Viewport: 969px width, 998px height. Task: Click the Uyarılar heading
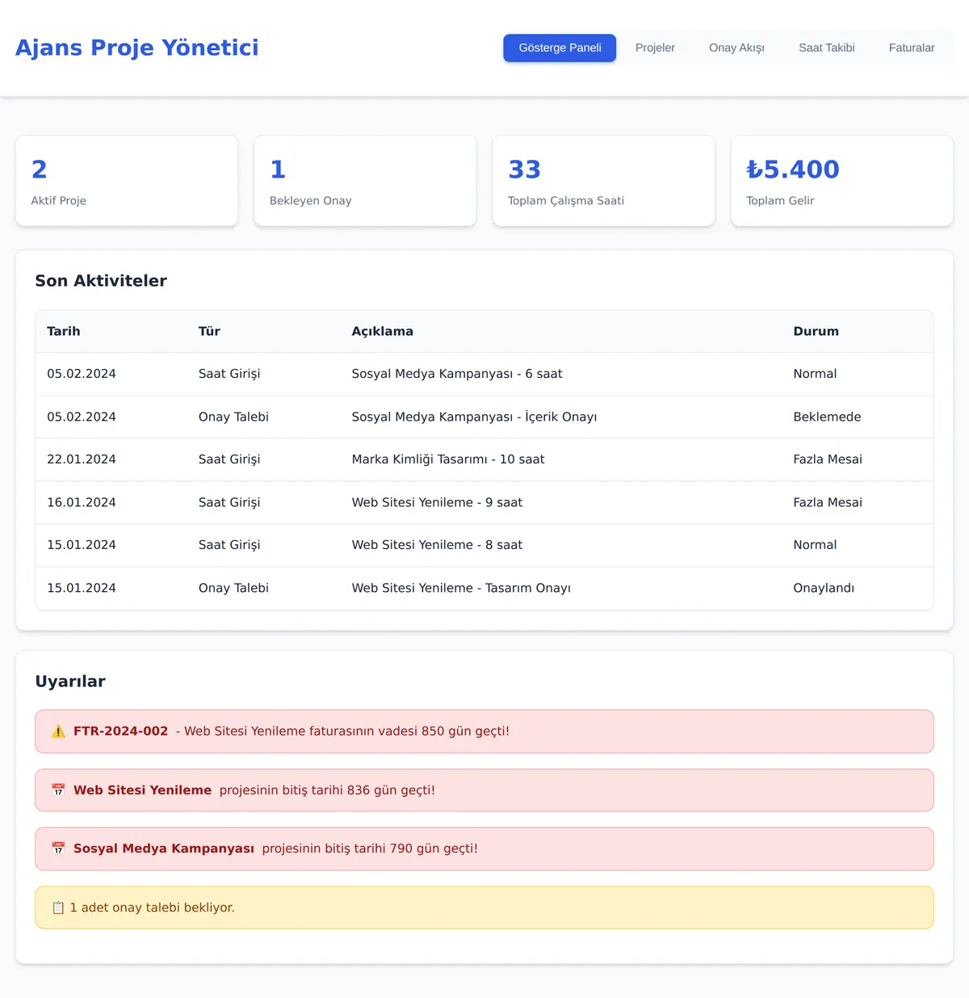click(70, 681)
